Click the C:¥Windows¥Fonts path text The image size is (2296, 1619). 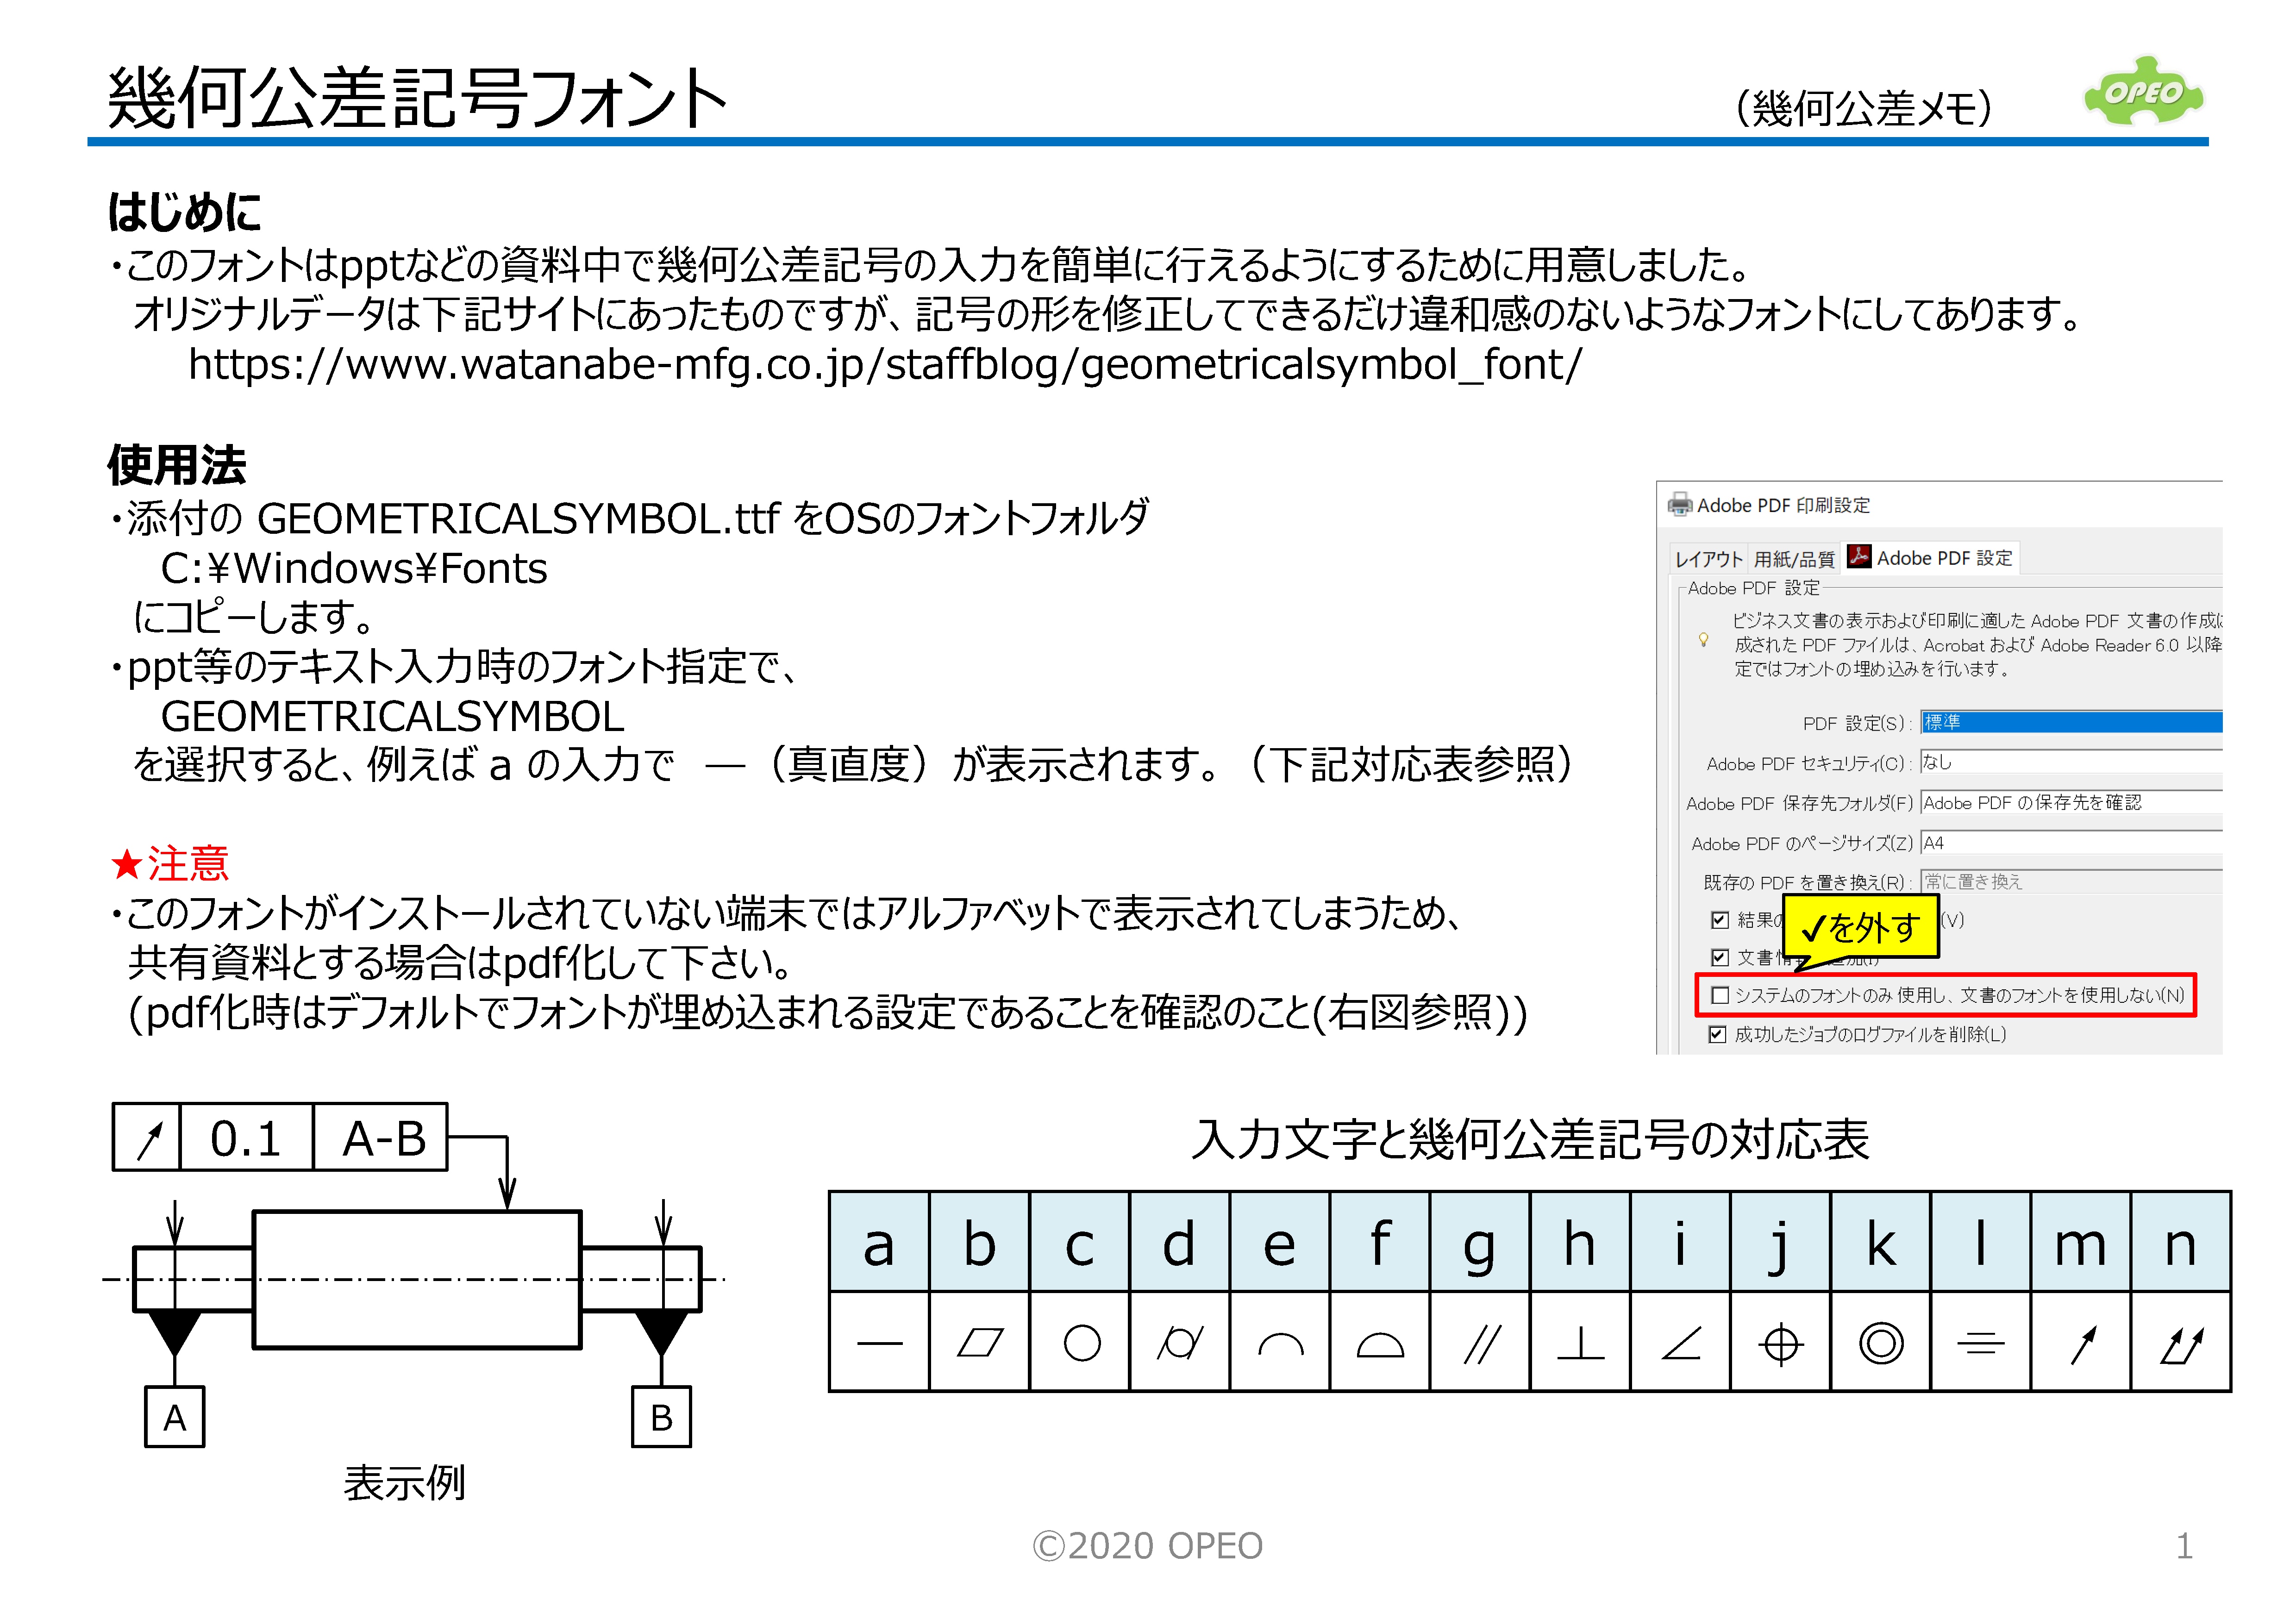coord(354,568)
